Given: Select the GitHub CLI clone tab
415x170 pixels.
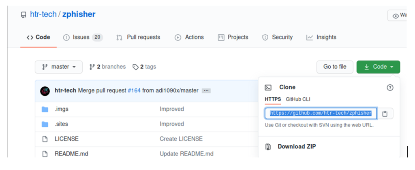Looking at the screenshot, I should click(x=298, y=99).
